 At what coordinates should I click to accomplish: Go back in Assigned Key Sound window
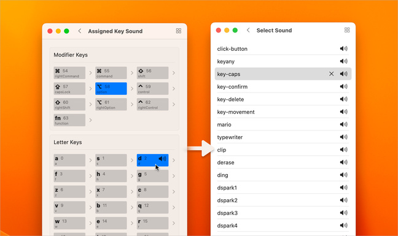80,31
